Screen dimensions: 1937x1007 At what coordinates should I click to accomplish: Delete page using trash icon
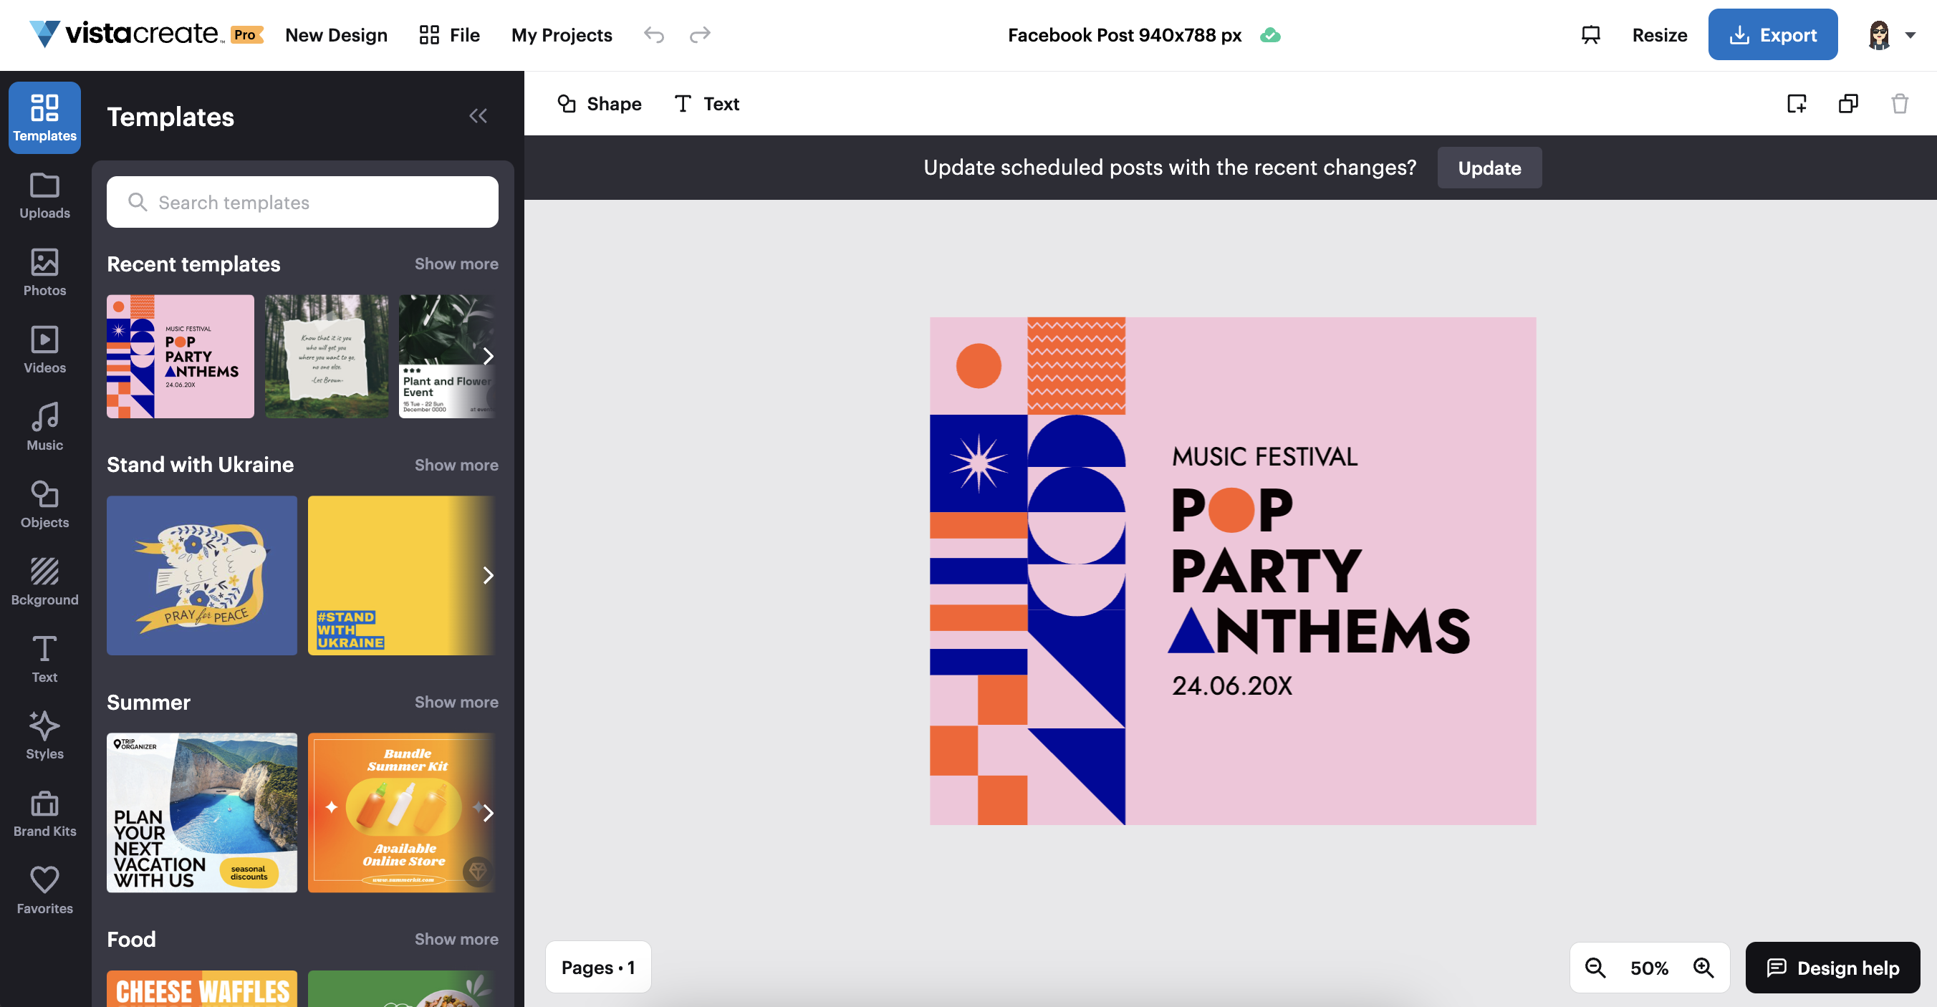1900,104
